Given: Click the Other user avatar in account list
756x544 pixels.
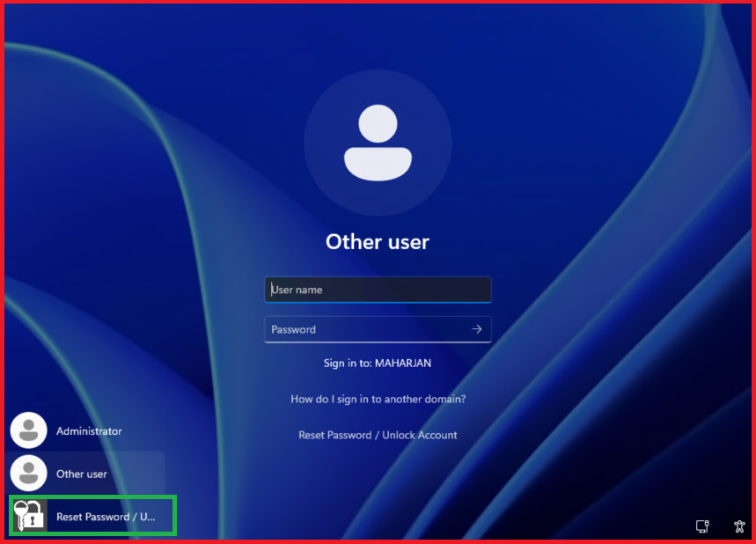Looking at the screenshot, I should pos(28,473).
